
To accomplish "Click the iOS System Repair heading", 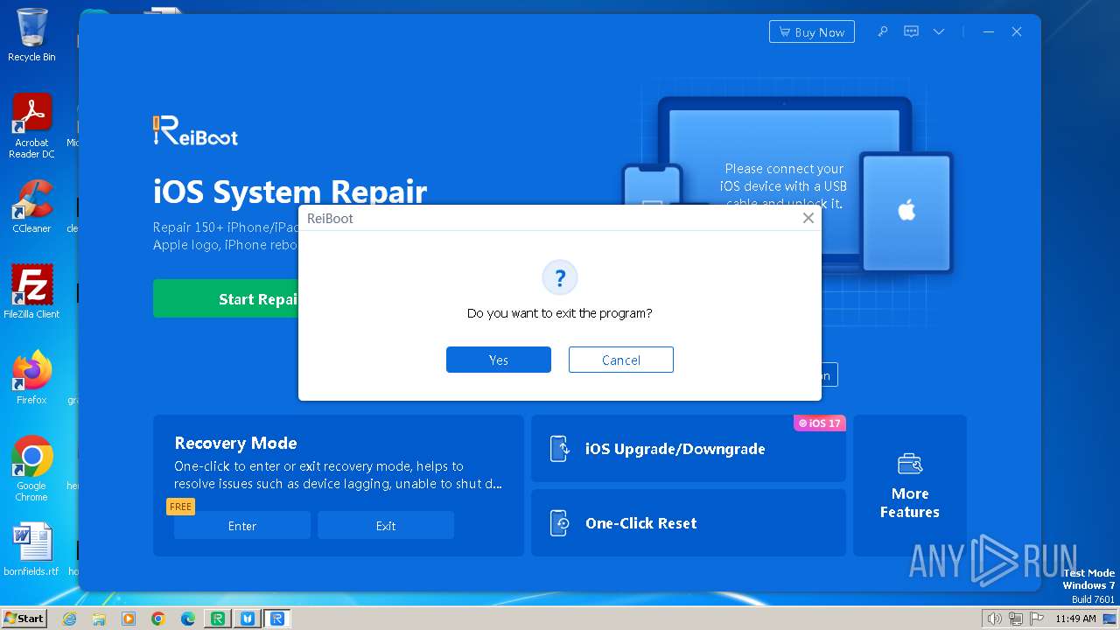I will tap(290, 192).
